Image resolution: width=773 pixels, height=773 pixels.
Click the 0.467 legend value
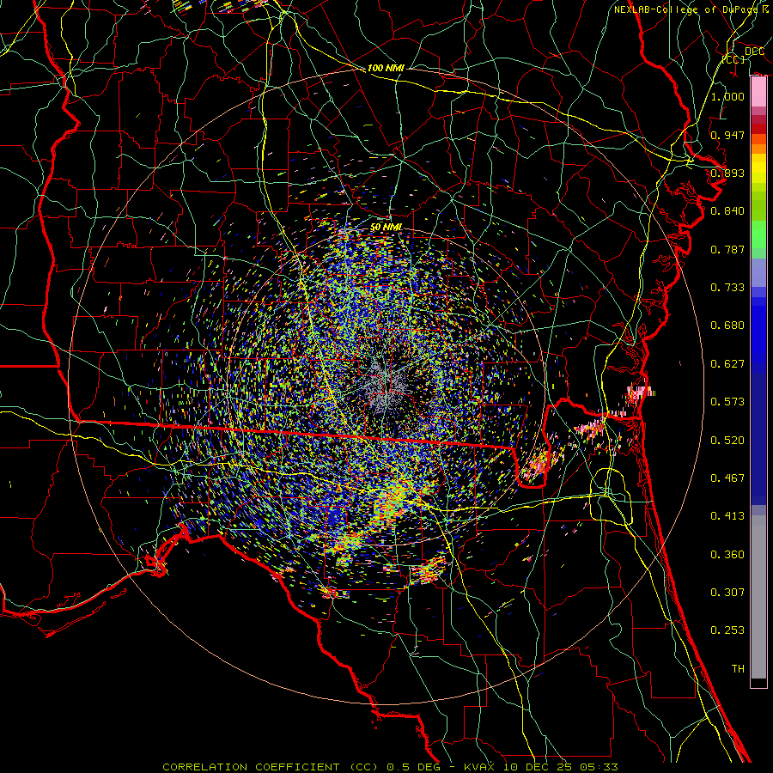(727, 478)
